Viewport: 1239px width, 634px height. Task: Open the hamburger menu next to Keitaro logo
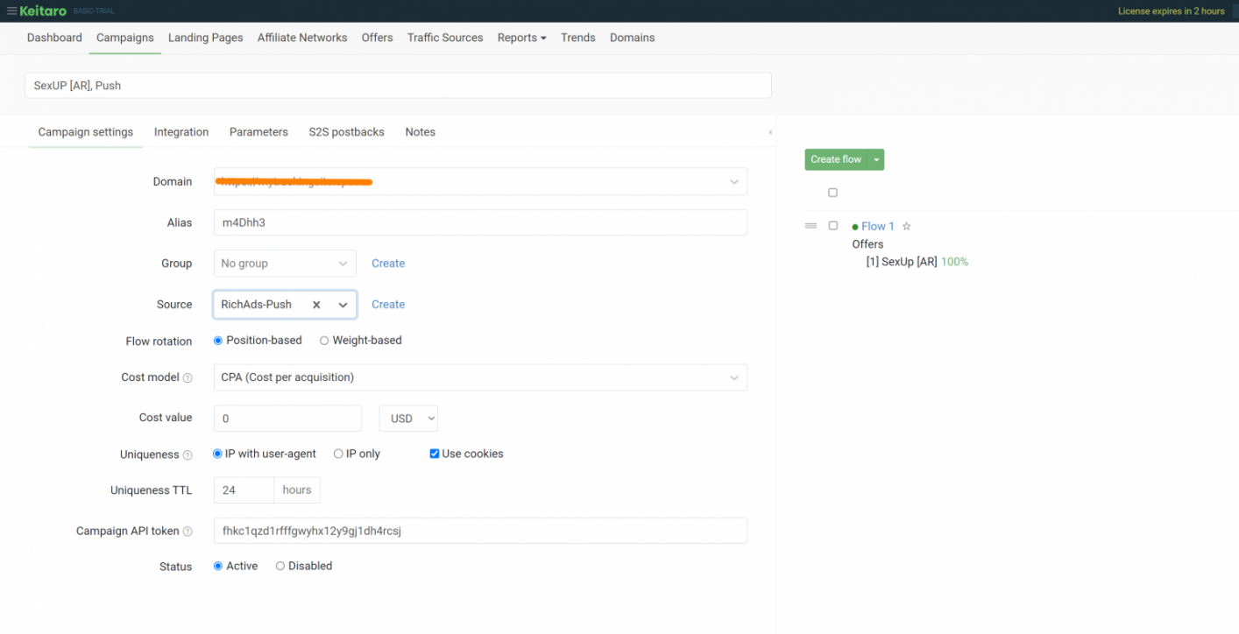(11, 11)
